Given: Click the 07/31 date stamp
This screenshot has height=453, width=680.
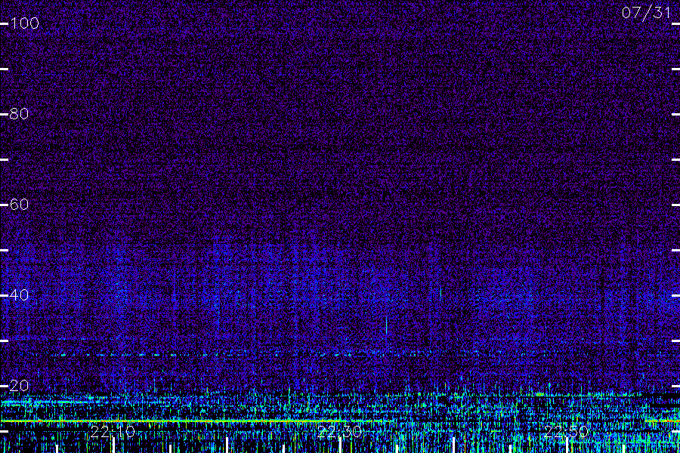Looking at the screenshot, I should click(x=646, y=13).
